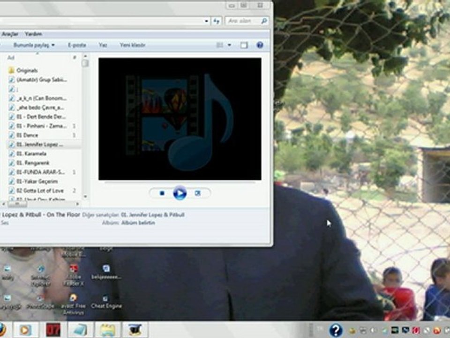Open PhotoScape desktop shortcut

pos(40,302)
